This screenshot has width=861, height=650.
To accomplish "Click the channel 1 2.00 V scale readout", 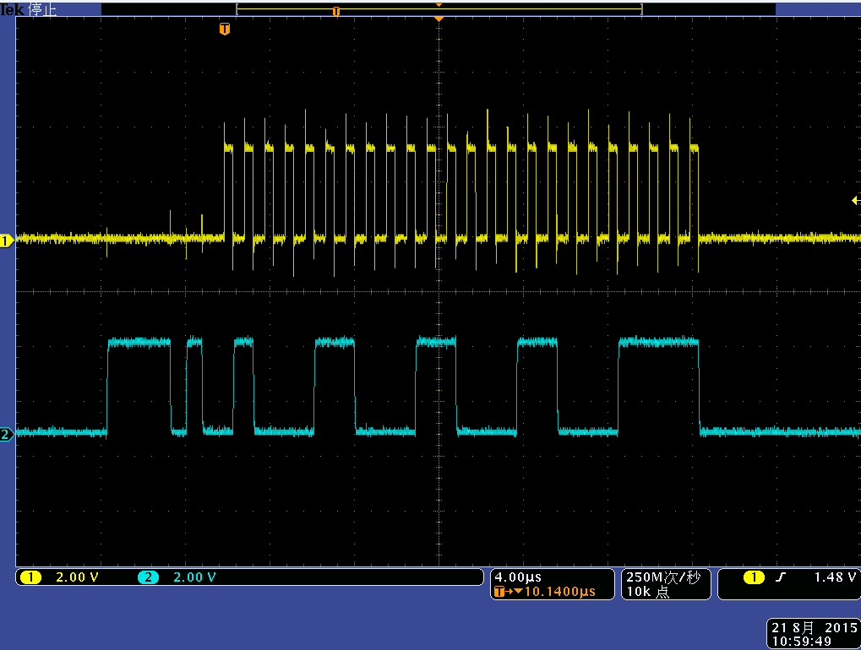I will tap(77, 577).
